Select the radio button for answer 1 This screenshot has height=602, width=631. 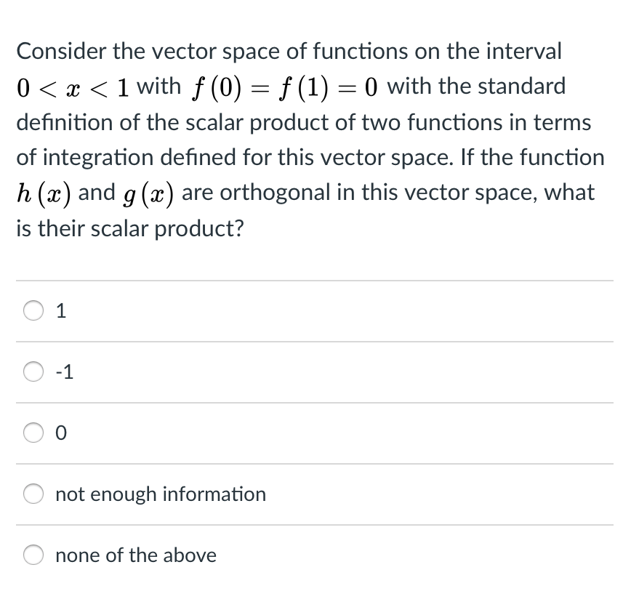pyautogui.click(x=32, y=311)
